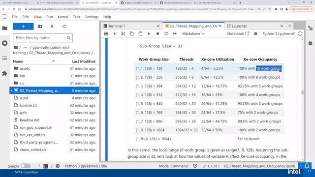Open the property inspector gears icon
The width and height of the screenshot is (315, 177).
310,29
